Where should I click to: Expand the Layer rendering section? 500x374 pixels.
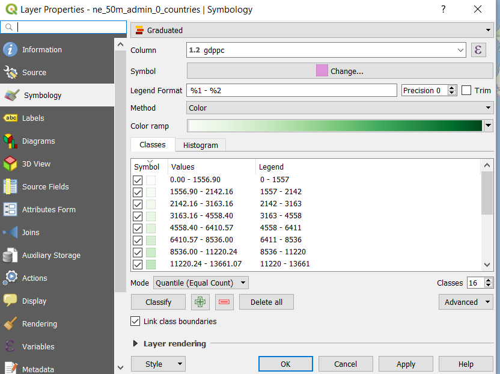click(x=135, y=343)
